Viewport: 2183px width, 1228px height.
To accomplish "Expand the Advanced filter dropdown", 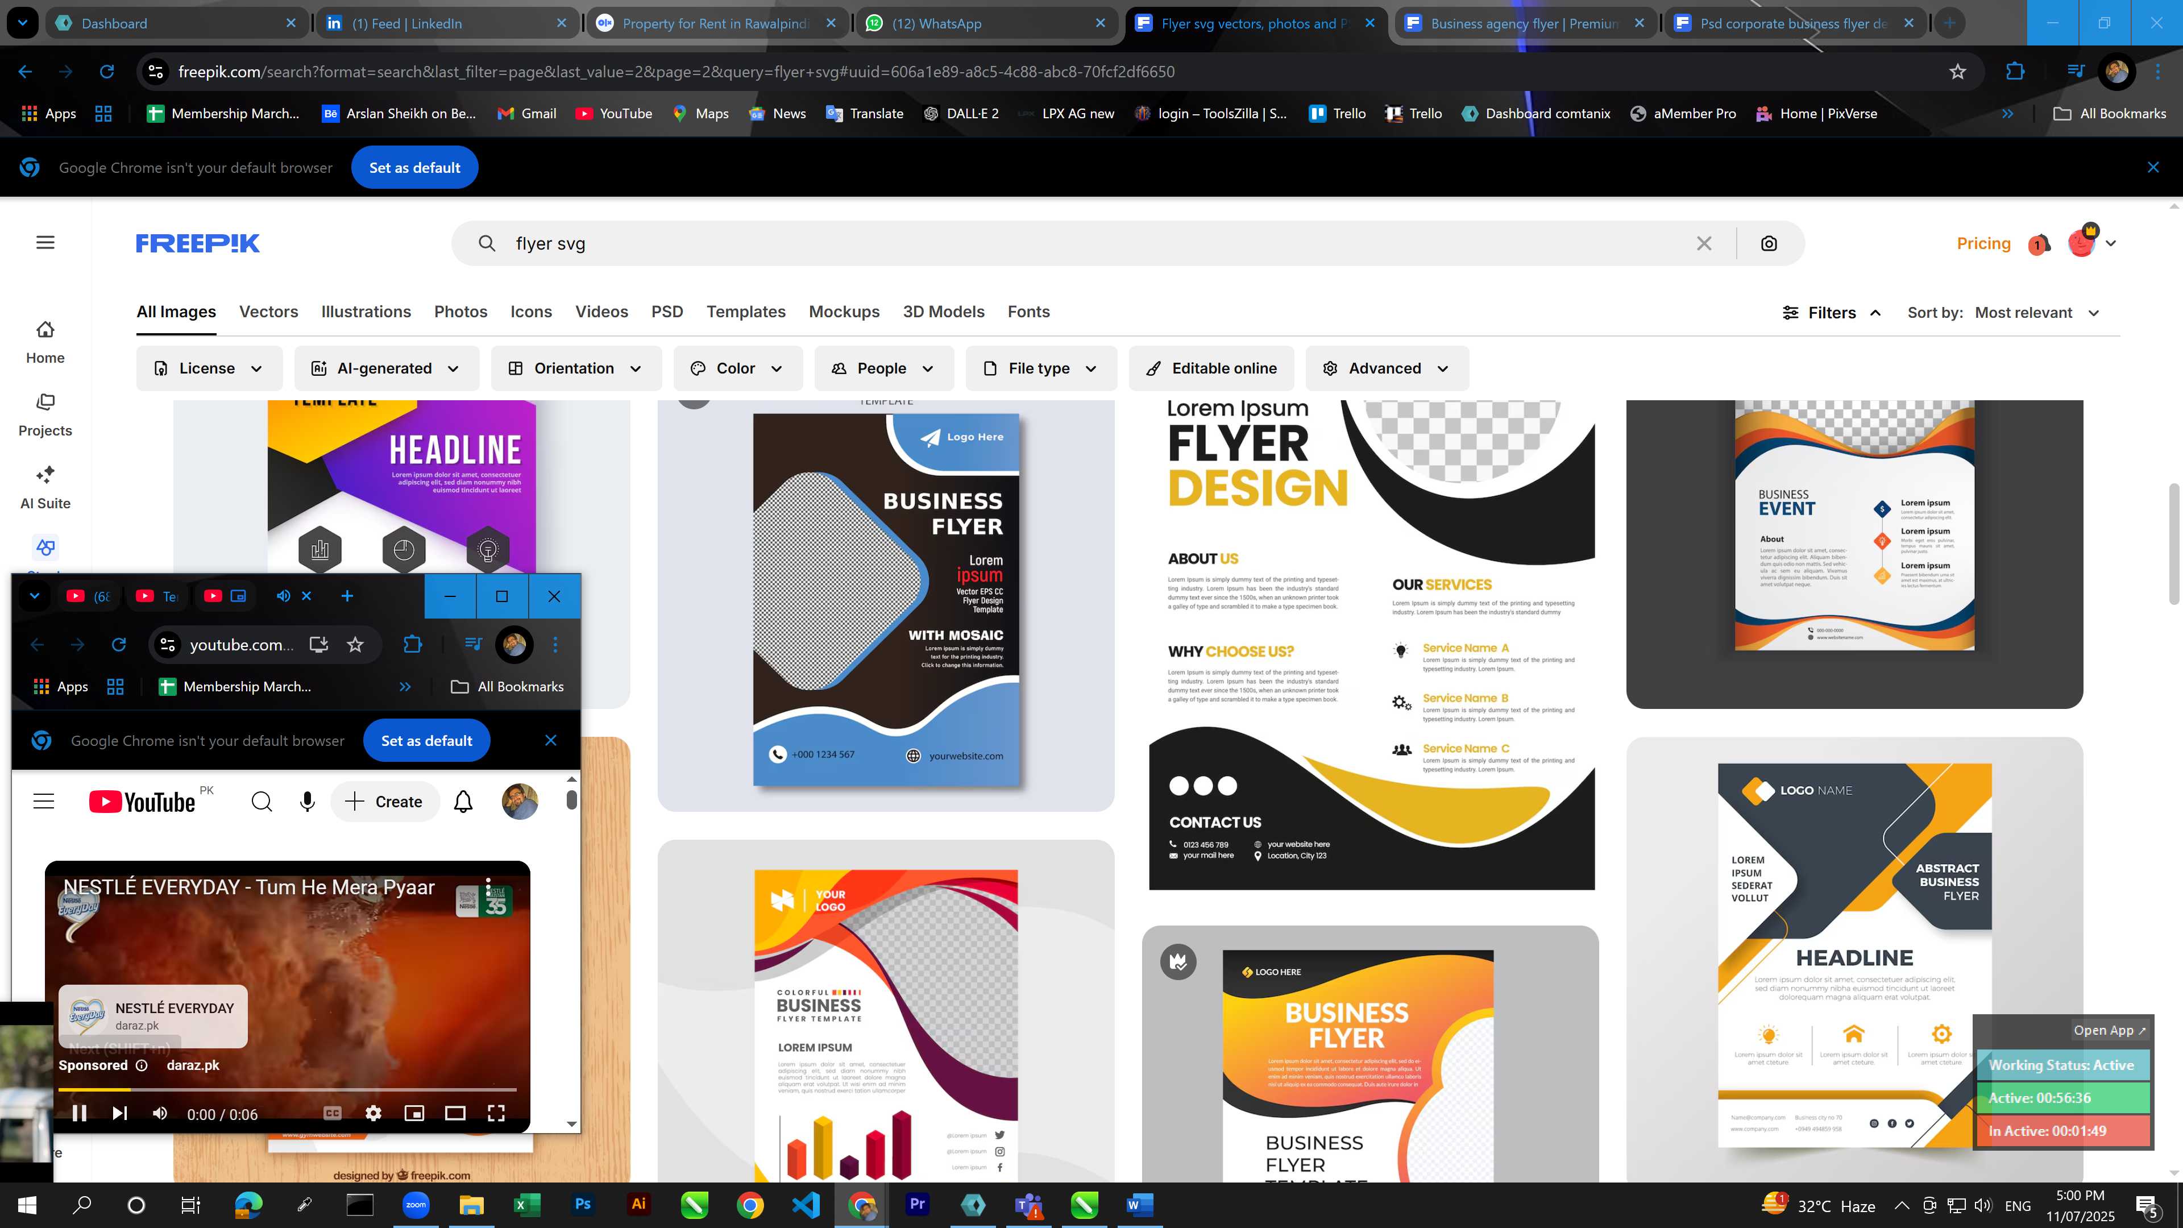I will pyautogui.click(x=1387, y=368).
